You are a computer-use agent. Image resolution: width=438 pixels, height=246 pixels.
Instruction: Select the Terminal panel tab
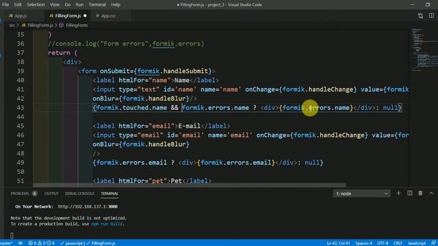pos(109,193)
